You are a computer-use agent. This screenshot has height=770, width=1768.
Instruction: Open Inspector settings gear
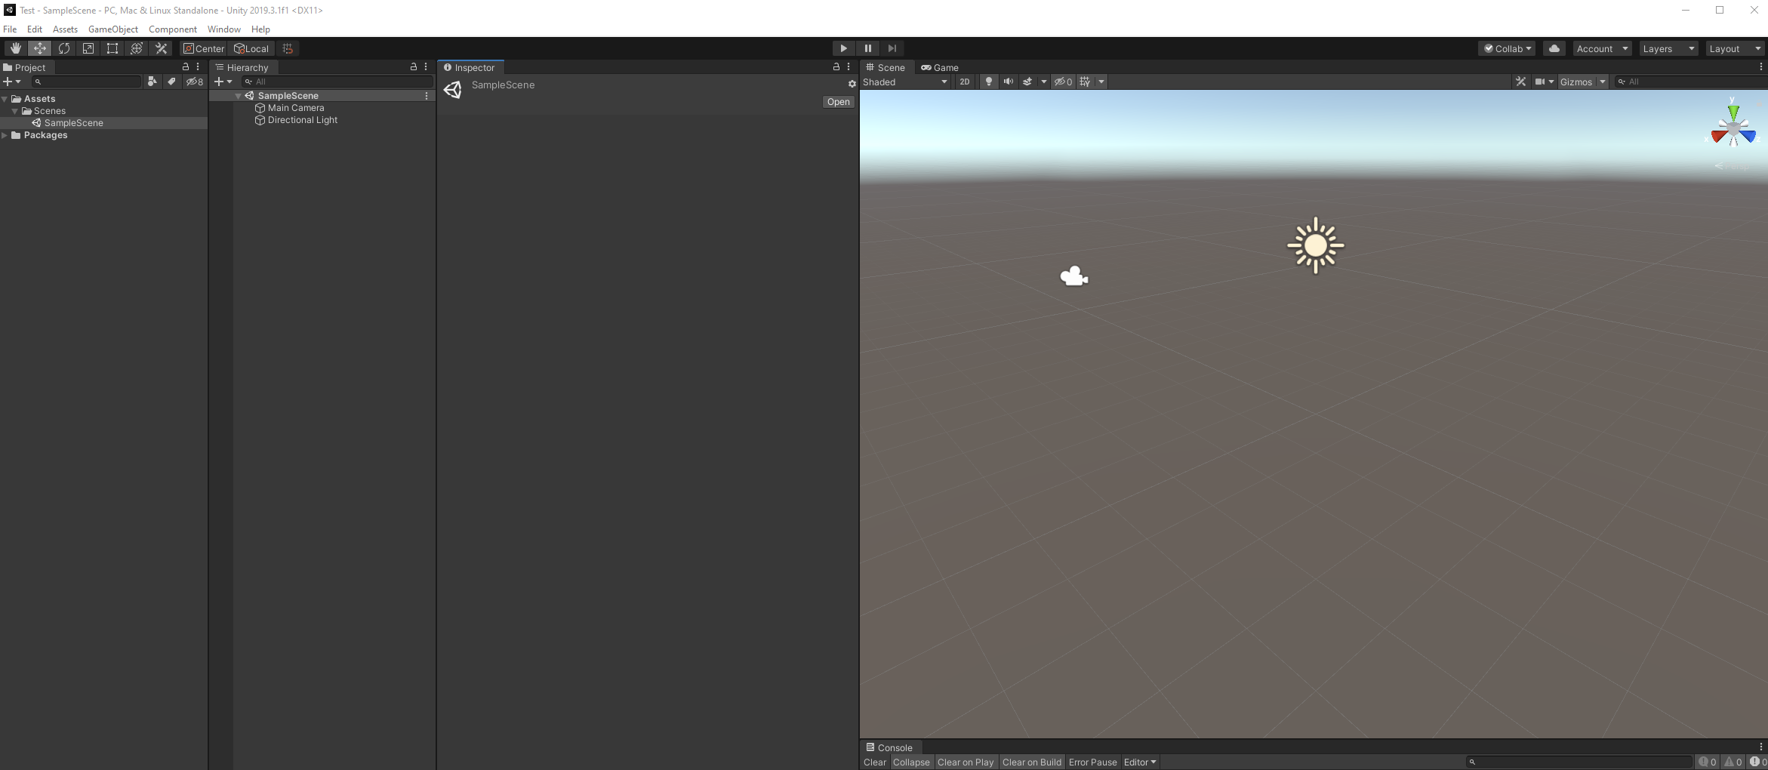[852, 84]
